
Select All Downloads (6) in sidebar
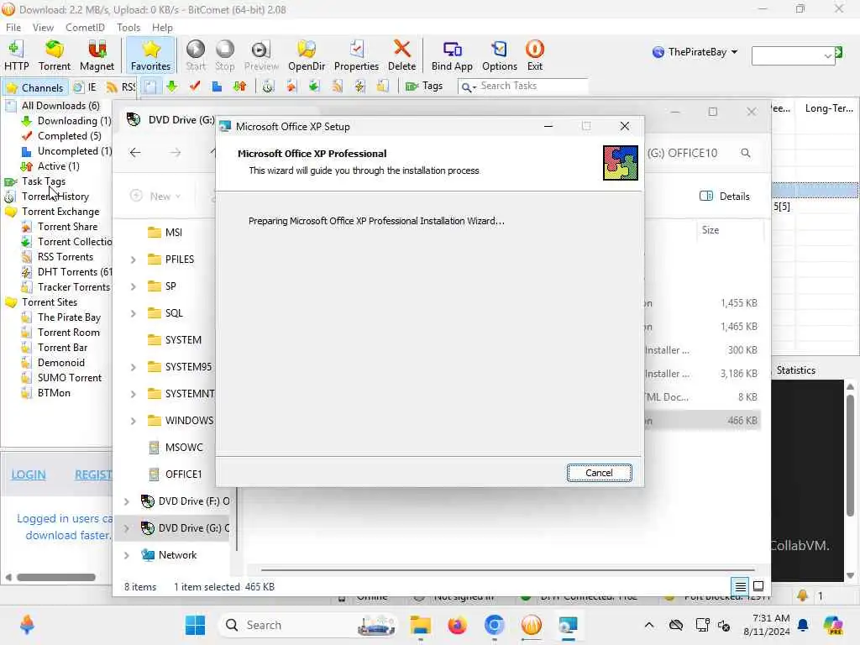(x=60, y=105)
